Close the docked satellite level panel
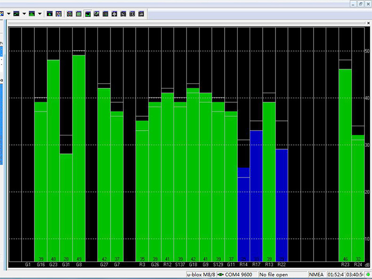The image size is (372, 279). click(x=368, y=23)
